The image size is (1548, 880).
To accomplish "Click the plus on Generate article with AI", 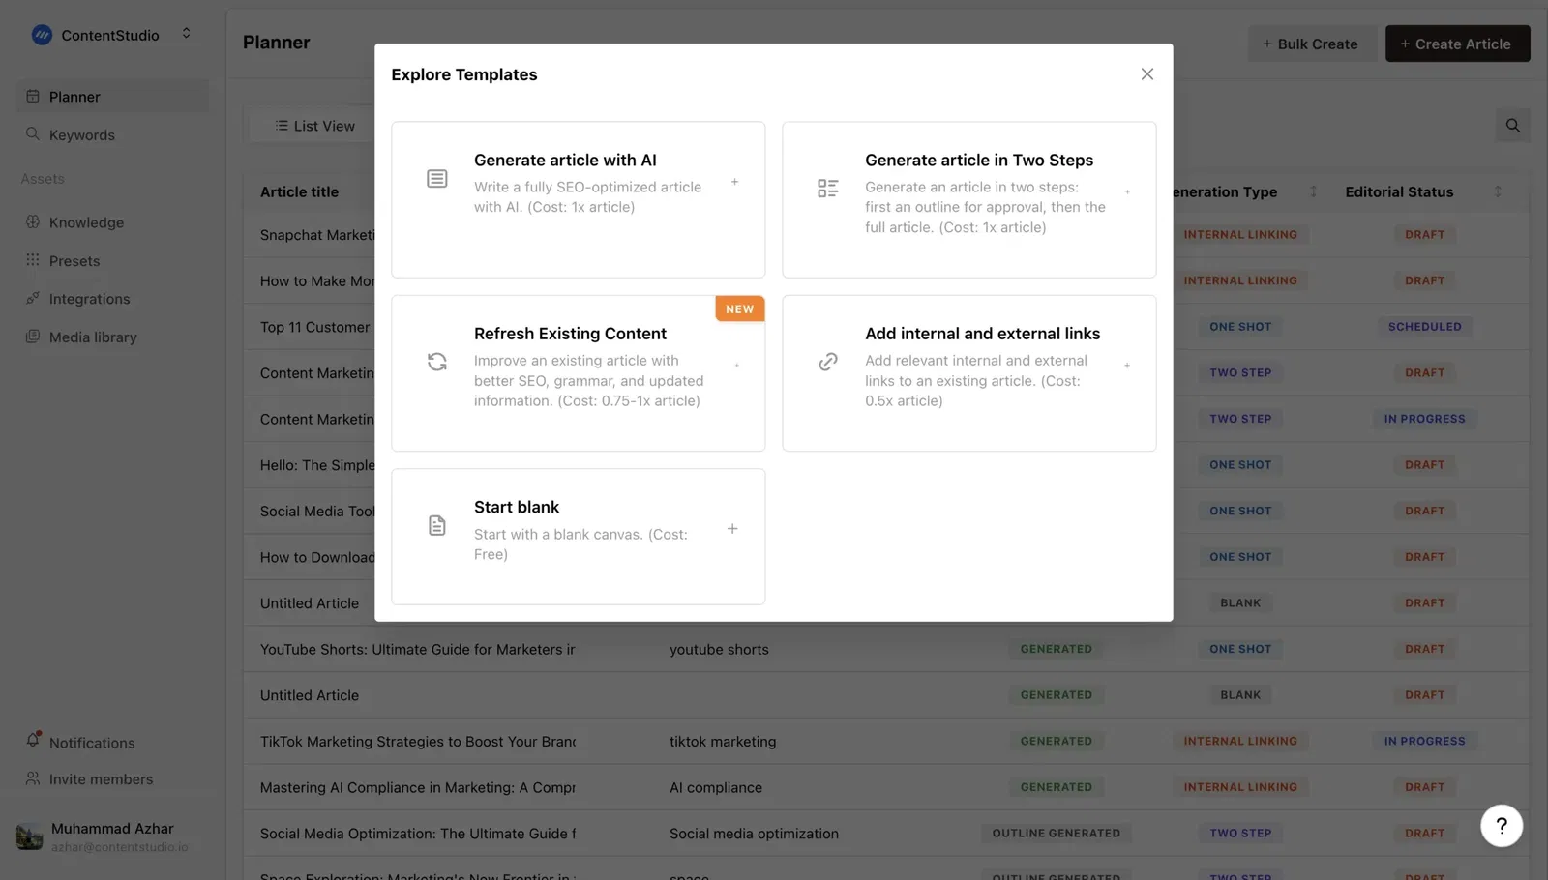I will tap(735, 181).
